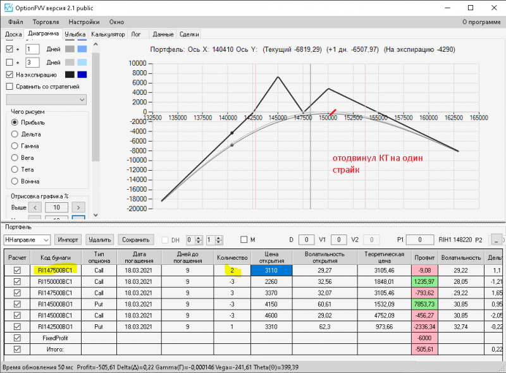Pick the dark blue swatch for На экспирацию
Screen dimensions: 506x373
[x=82, y=75]
